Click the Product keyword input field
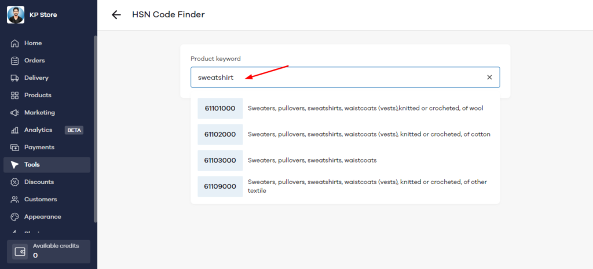Screen dimensions: 593x269 [336, 77]
